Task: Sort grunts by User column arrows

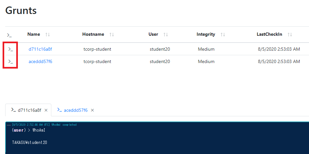Action: coord(166,35)
